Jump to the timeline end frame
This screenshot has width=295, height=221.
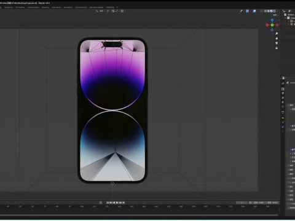(x=124, y=203)
